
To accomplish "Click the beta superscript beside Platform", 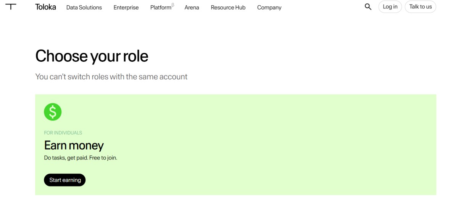I will click(173, 5).
